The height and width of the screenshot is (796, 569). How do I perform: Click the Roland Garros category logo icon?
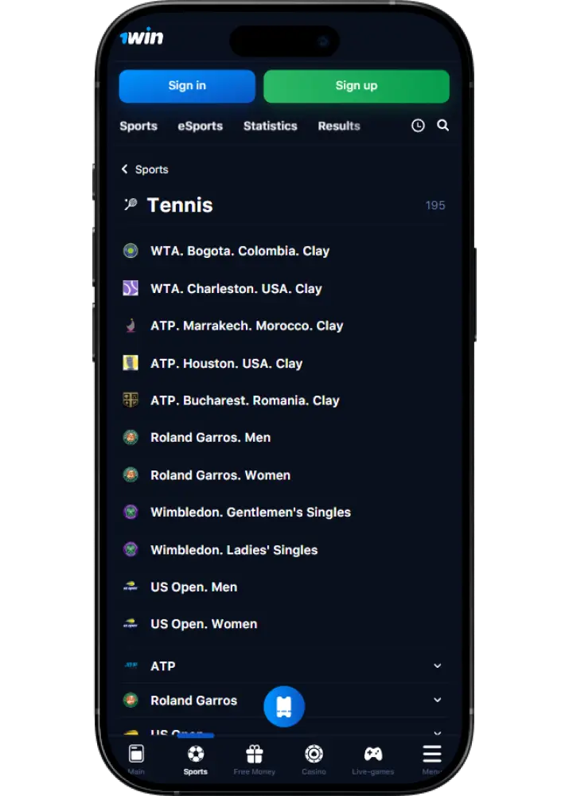tap(131, 700)
